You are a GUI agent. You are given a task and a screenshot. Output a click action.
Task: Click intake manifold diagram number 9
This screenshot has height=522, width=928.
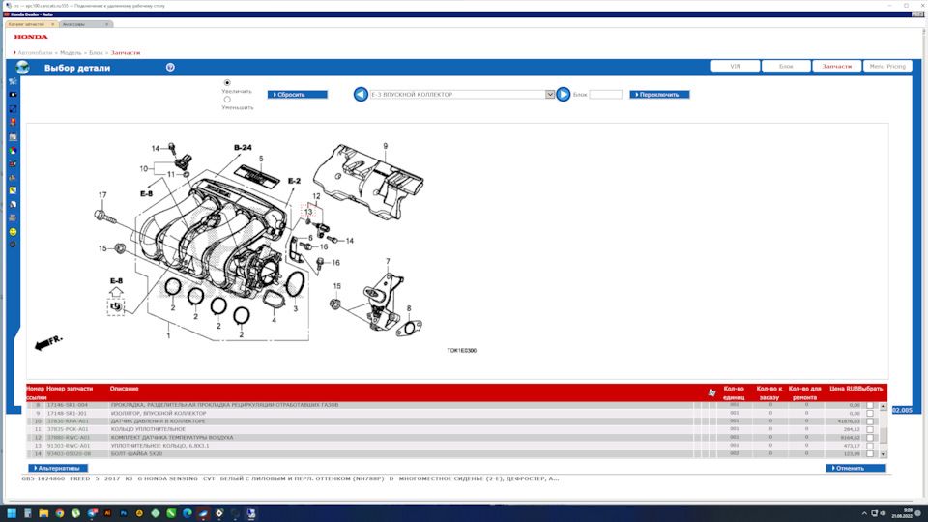pos(386,146)
